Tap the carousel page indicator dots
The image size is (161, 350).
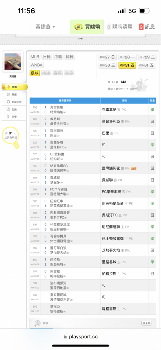tap(80, 38)
